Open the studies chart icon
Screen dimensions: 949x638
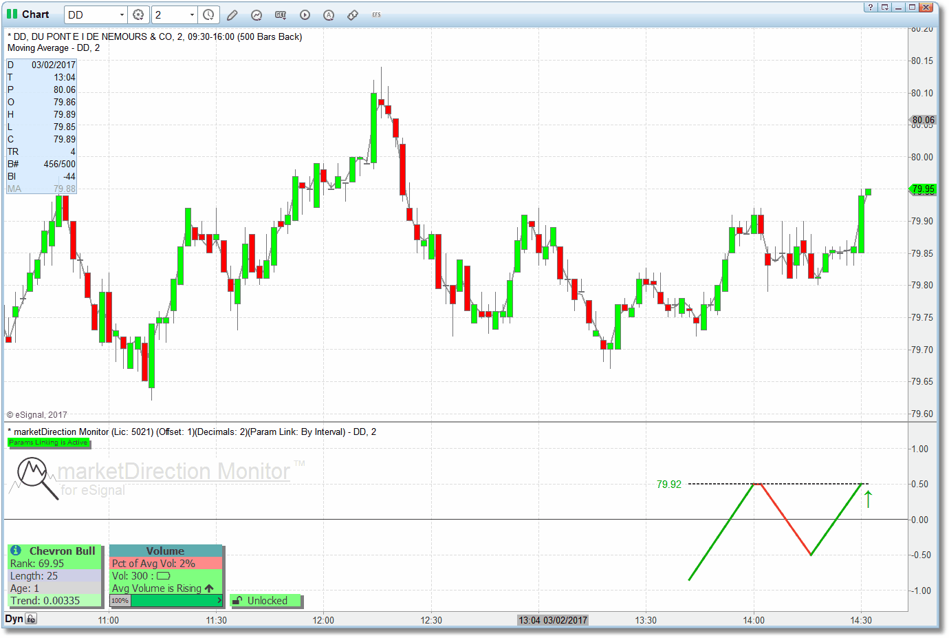[x=257, y=14]
